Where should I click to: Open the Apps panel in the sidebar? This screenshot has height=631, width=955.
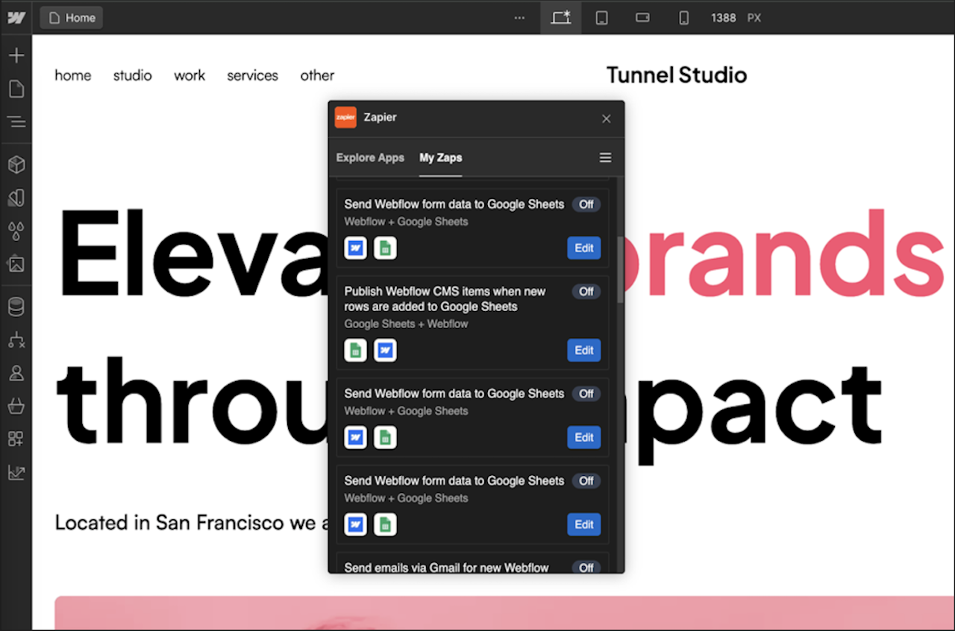click(x=16, y=439)
